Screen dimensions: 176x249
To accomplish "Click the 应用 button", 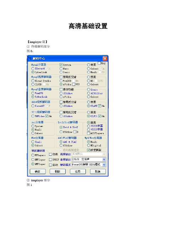I will tap(78, 172).
